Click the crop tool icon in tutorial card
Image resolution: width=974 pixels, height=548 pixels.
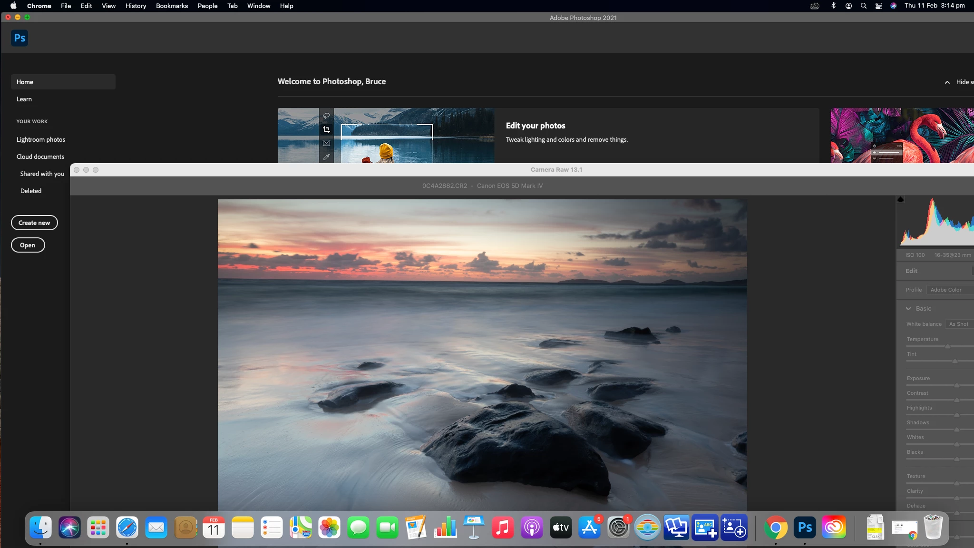point(326,129)
